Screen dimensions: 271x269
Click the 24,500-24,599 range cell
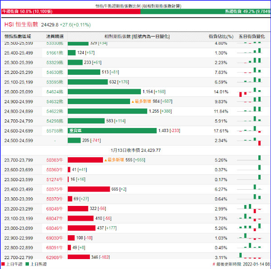[x=19, y=141]
